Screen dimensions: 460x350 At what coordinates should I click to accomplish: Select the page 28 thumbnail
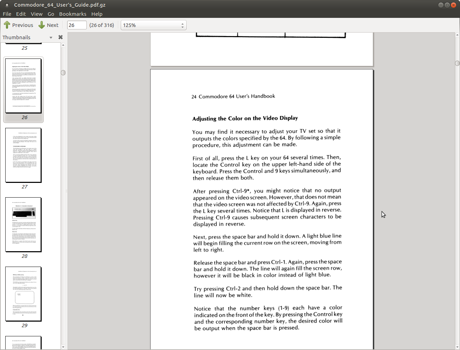(x=23, y=225)
